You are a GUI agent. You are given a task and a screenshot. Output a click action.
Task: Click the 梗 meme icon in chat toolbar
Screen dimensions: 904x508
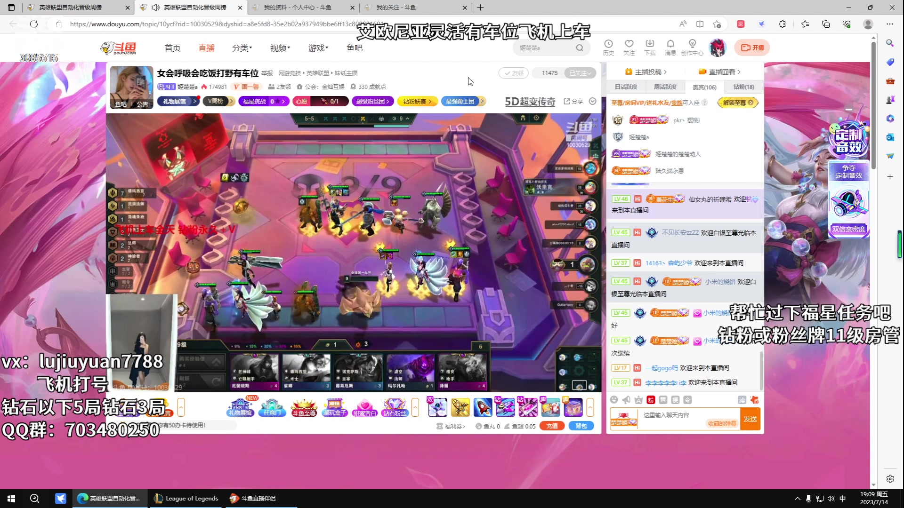tap(675, 400)
